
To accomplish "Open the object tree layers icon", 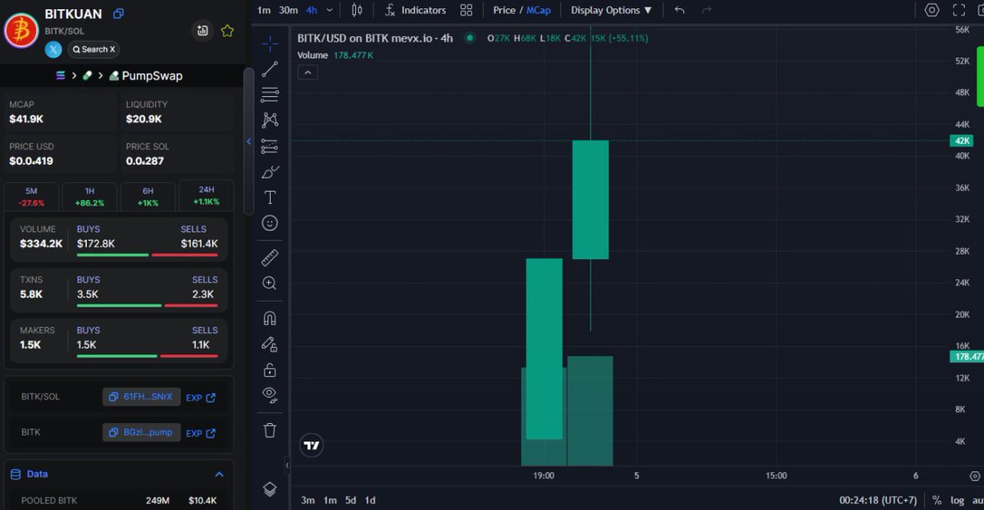I will 270,490.
